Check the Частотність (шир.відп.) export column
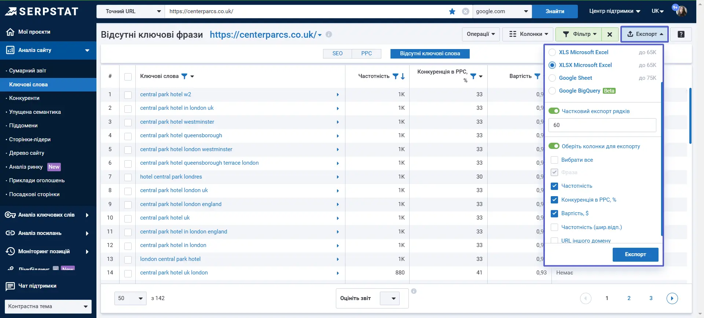This screenshot has height=318, width=704. pyautogui.click(x=554, y=227)
